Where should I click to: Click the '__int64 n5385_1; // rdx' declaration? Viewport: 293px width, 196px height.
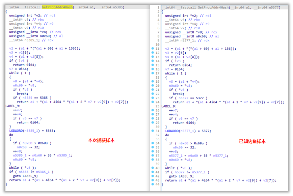[x=31, y=40]
